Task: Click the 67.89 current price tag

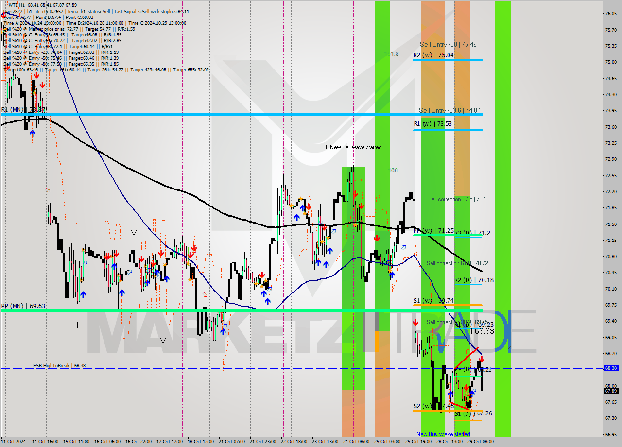Action: (611, 391)
